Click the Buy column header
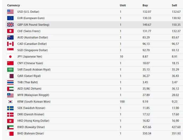The image size is (183, 140). coord(145,5)
